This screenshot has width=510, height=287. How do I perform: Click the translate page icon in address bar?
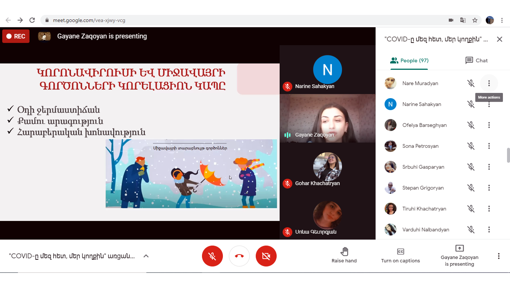tap(463, 20)
